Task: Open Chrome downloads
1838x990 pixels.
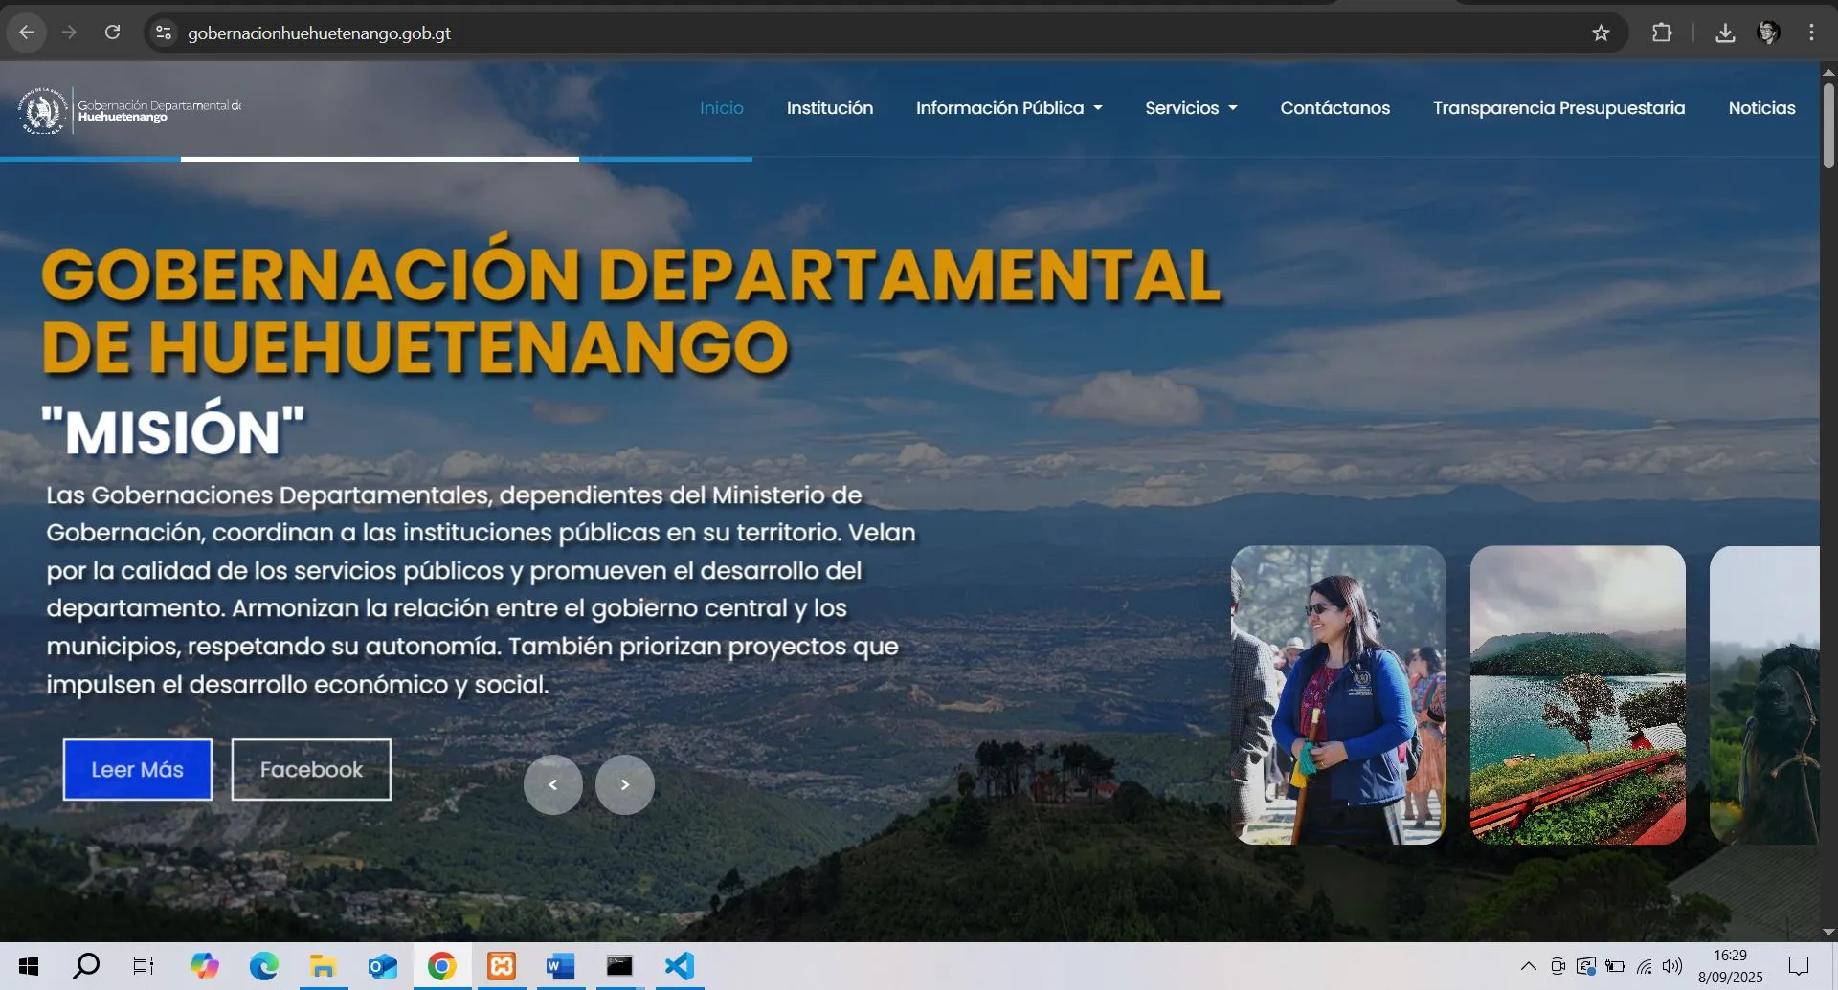Action: point(1726,32)
